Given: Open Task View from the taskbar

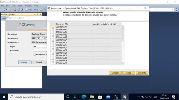Looking at the screenshot, I should click(x=76, y=97).
